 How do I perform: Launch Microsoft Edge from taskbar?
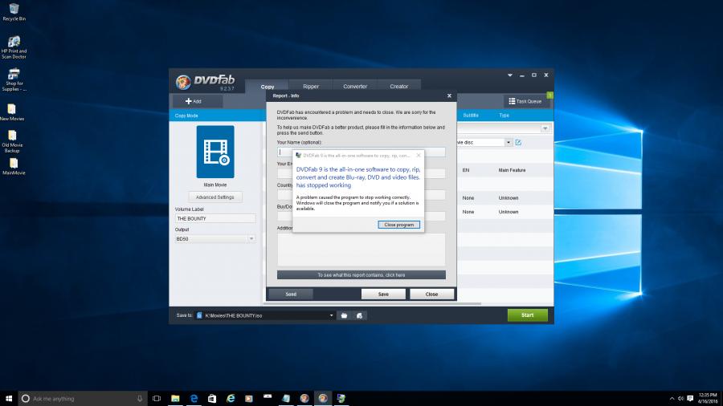pos(194,398)
